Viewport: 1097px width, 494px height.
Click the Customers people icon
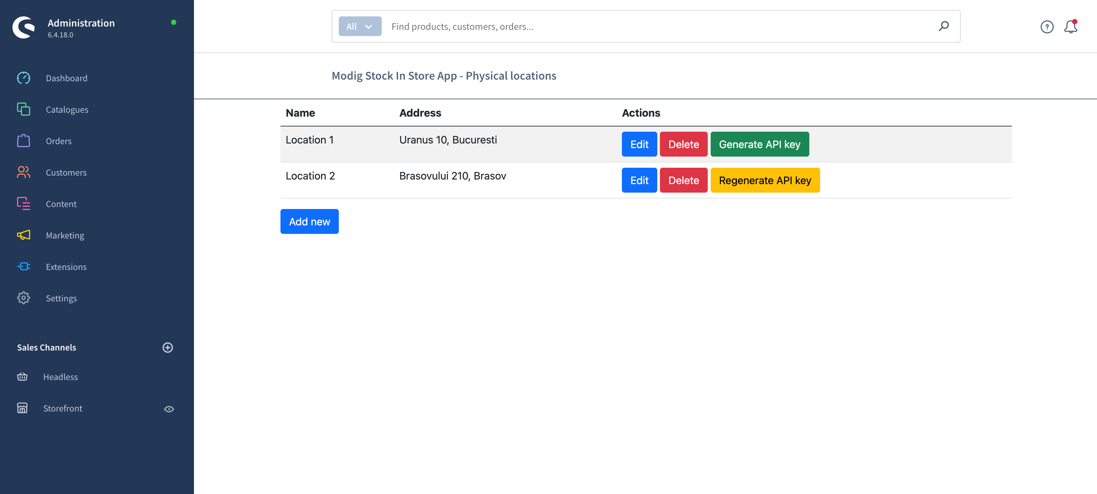pos(23,172)
